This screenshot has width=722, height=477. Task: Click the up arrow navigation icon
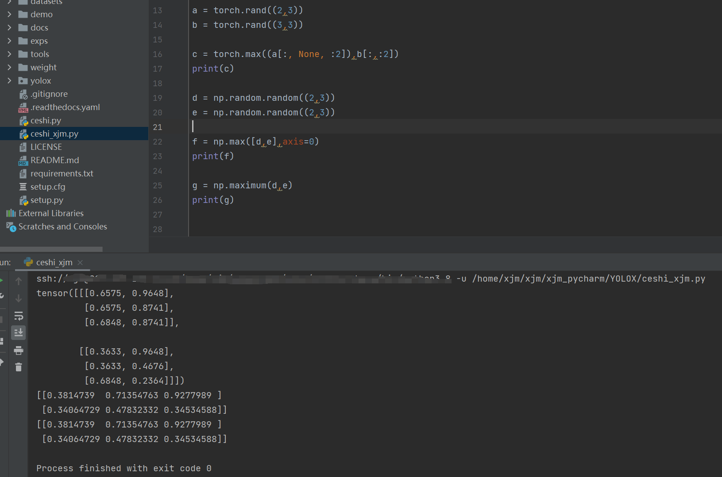tap(19, 281)
